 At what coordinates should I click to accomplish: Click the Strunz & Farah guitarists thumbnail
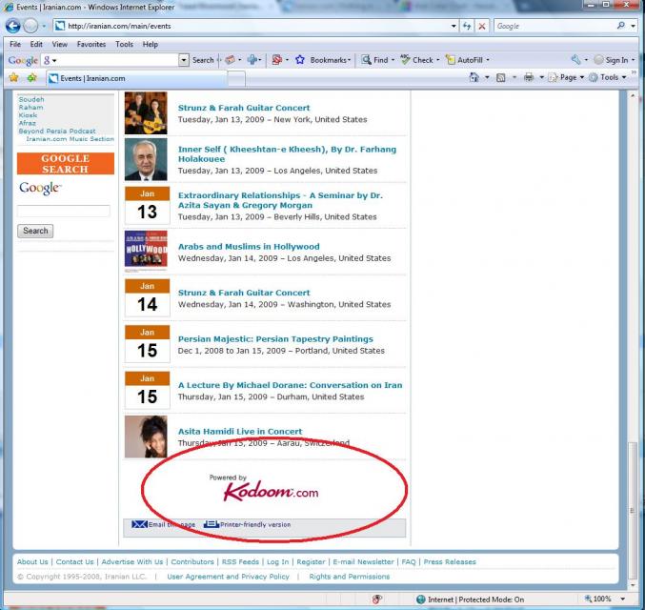pyautogui.click(x=146, y=112)
